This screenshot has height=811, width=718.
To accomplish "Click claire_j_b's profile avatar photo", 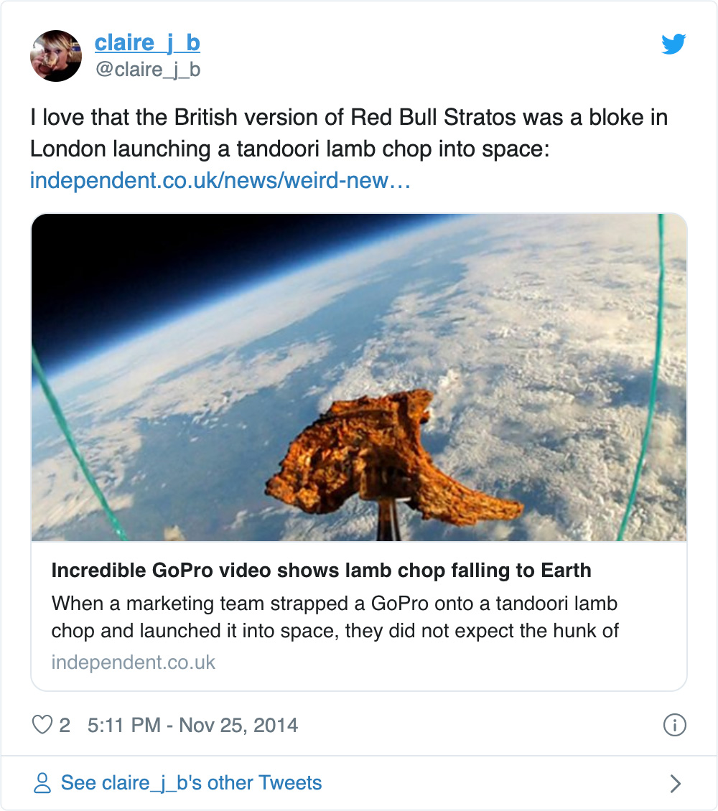I will (56, 56).
